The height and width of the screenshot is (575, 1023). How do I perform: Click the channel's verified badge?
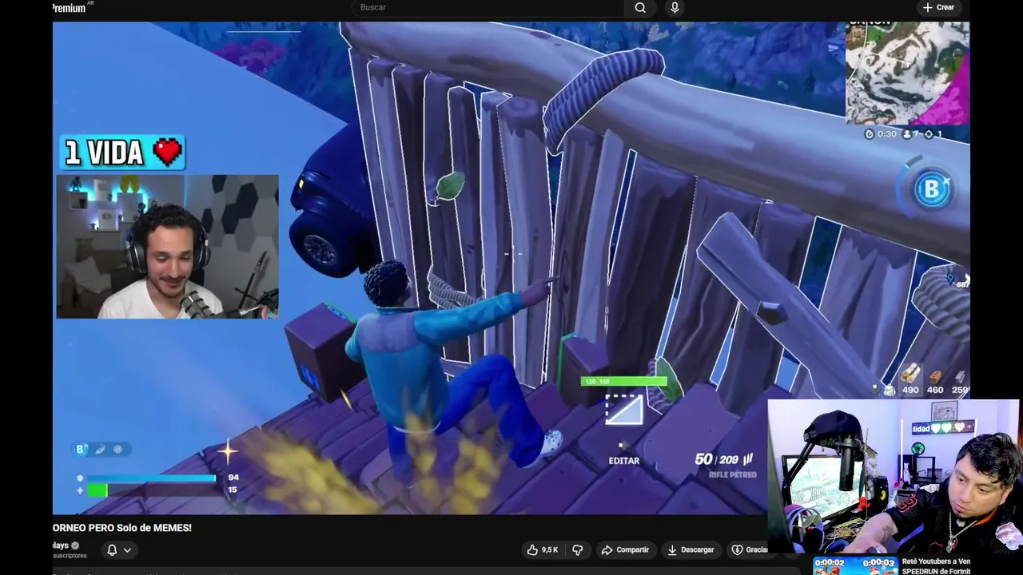pos(75,545)
